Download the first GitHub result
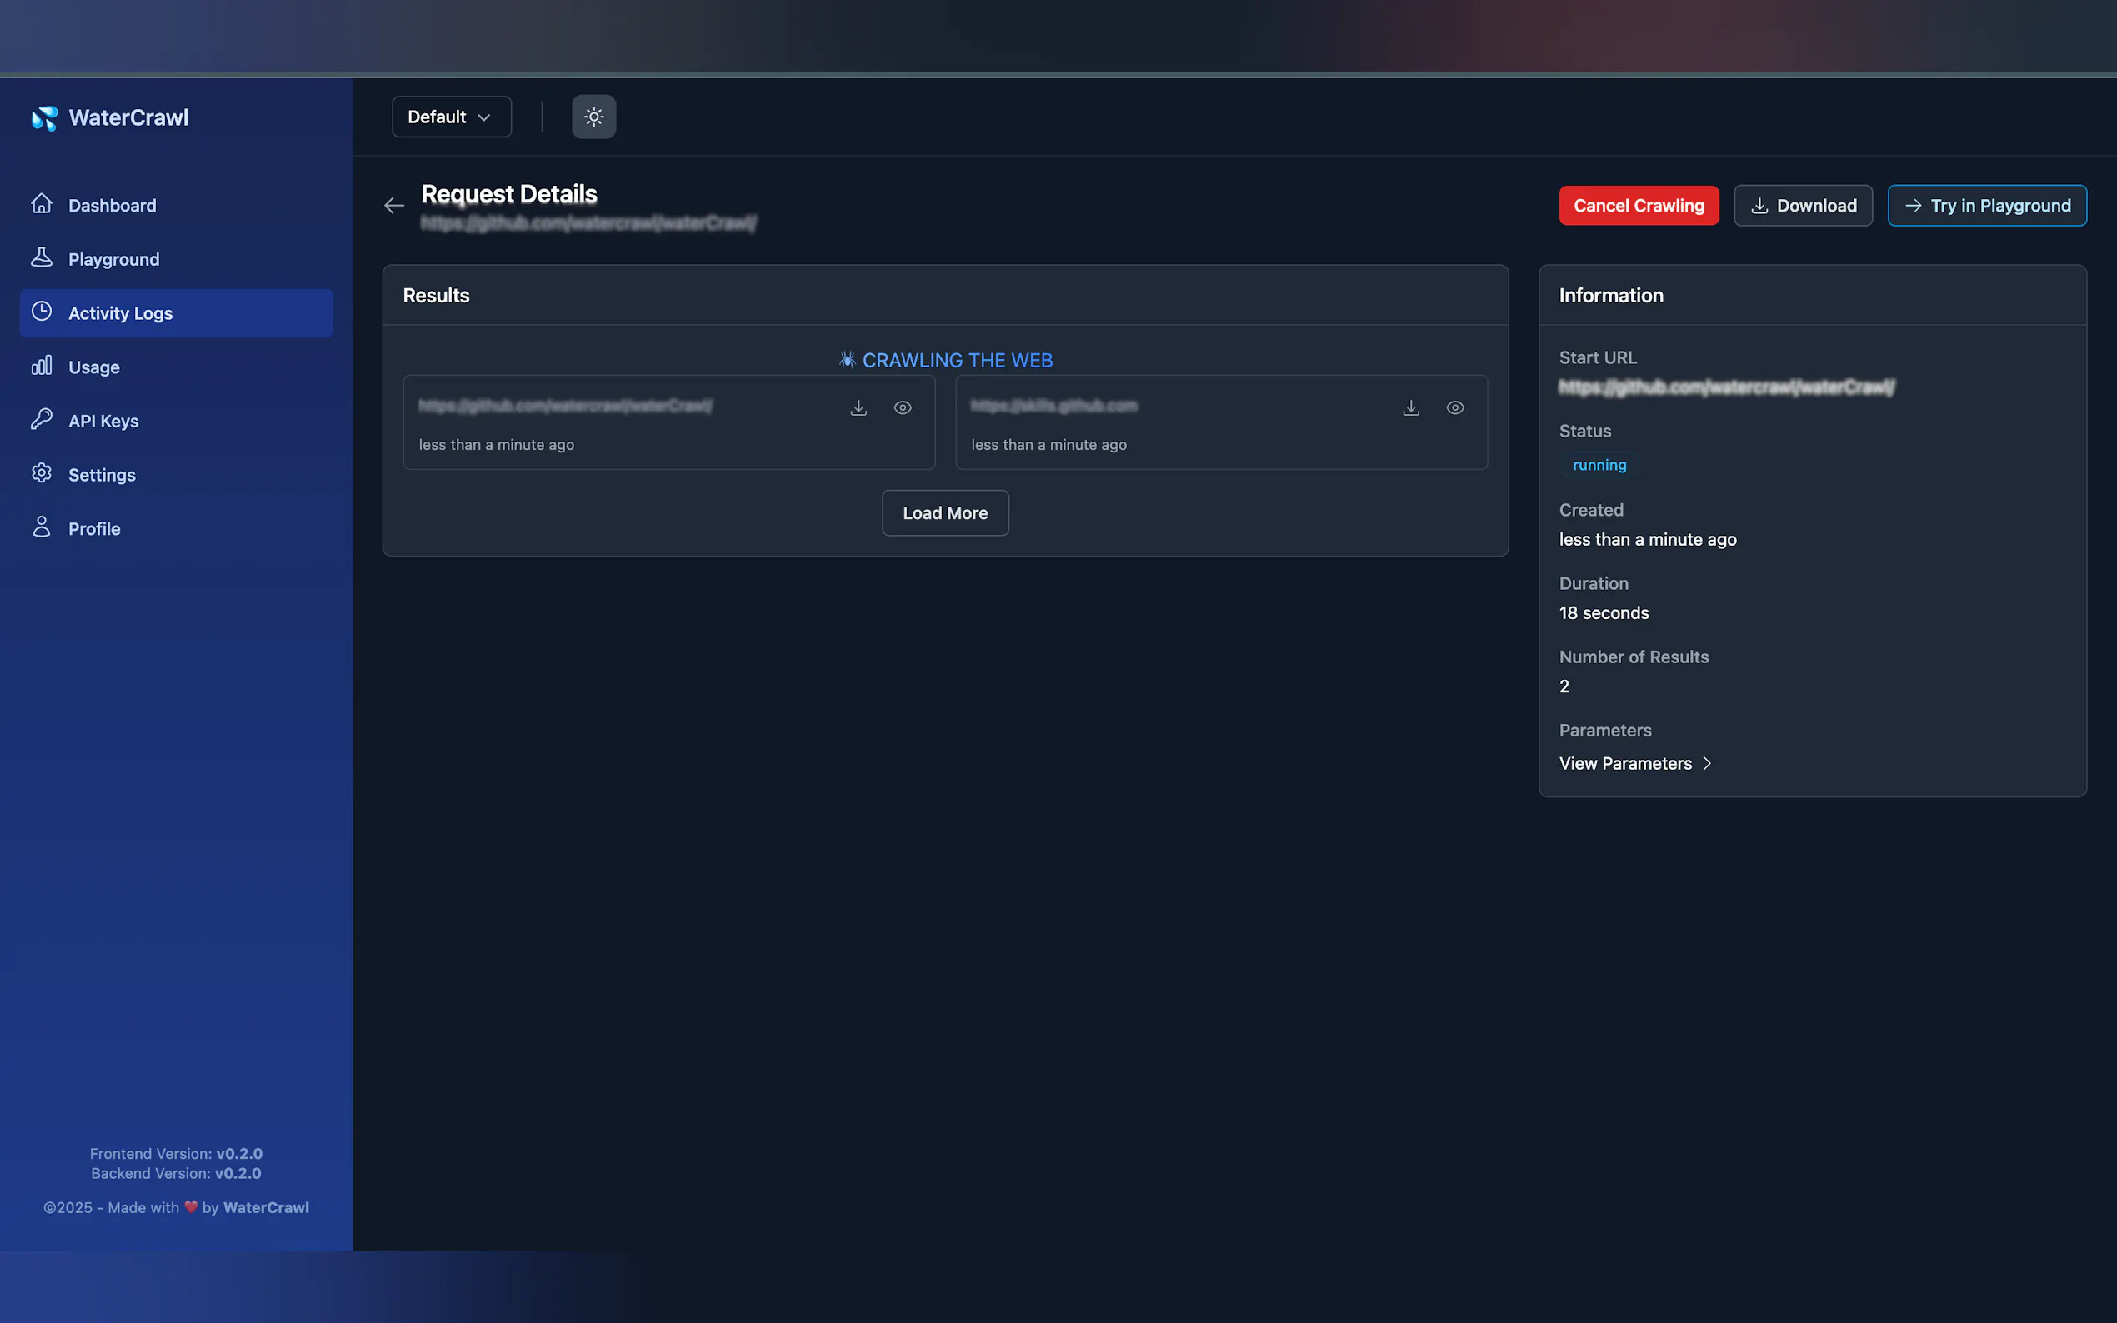This screenshot has width=2117, height=1323. click(858, 407)
